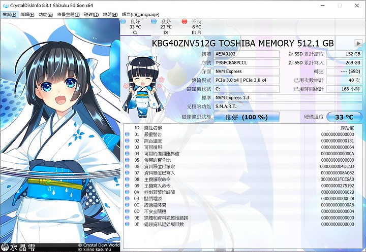
Task: Click the large Shizuku character illustration
Action: (x=60, y=131)
